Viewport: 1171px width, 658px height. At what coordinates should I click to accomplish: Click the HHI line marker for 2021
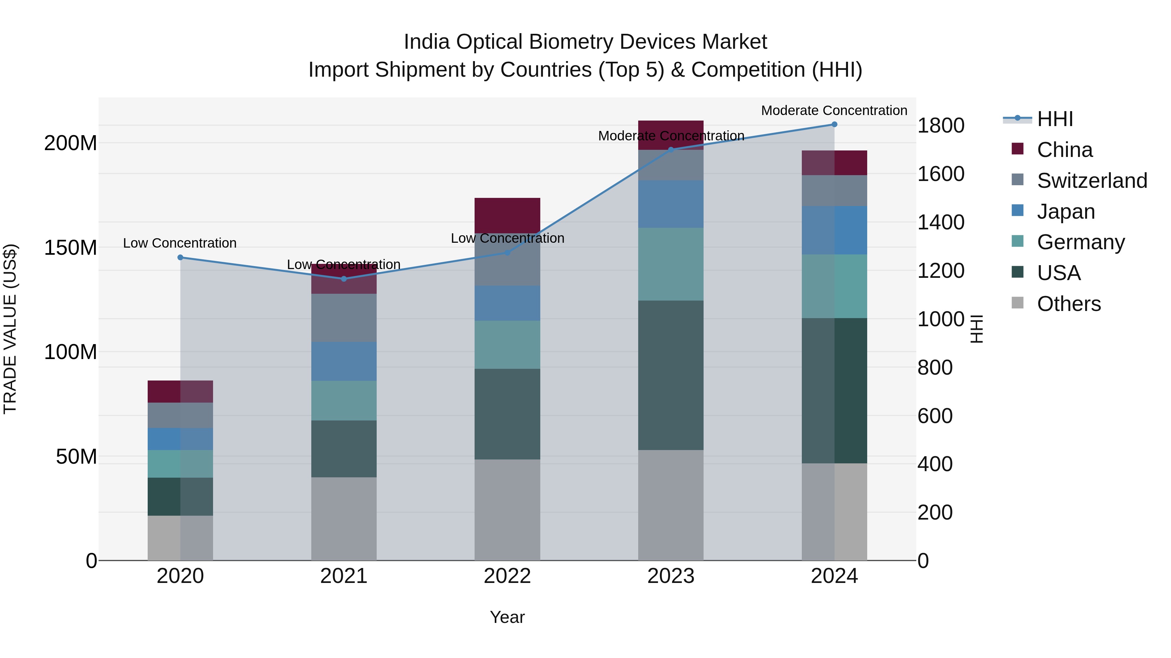[x=344, y=279]
